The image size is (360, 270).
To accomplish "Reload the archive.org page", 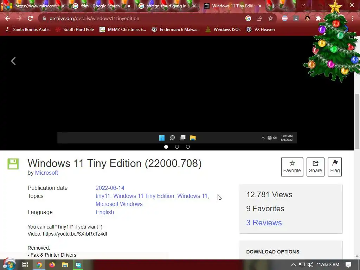I will [30, 18].
